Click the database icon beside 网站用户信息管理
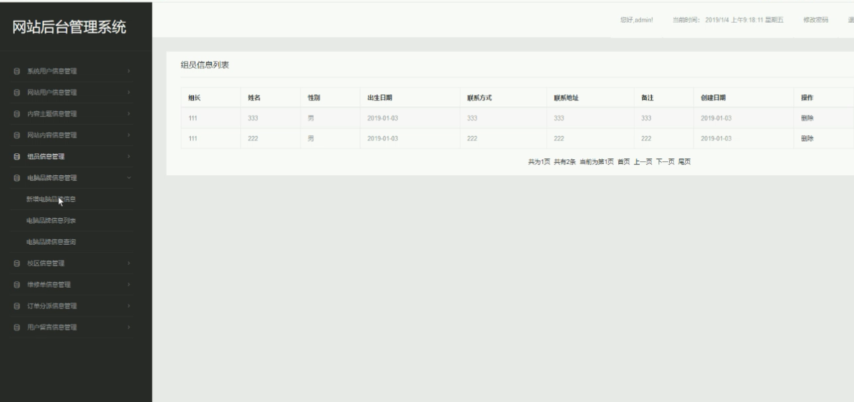The width and height of the screenshot is (854, 402). tap(17, 92)
